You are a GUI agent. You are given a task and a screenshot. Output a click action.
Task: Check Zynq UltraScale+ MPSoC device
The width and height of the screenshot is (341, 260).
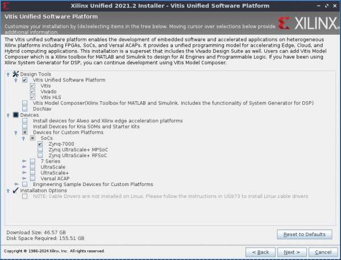click(40, 150)
